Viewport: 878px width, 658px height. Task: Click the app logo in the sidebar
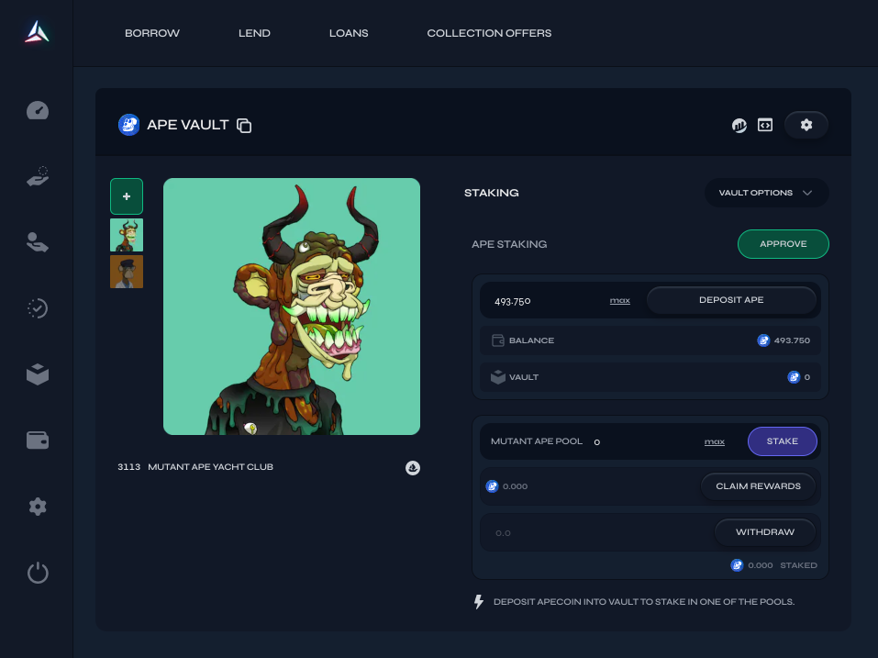point(37,32)
